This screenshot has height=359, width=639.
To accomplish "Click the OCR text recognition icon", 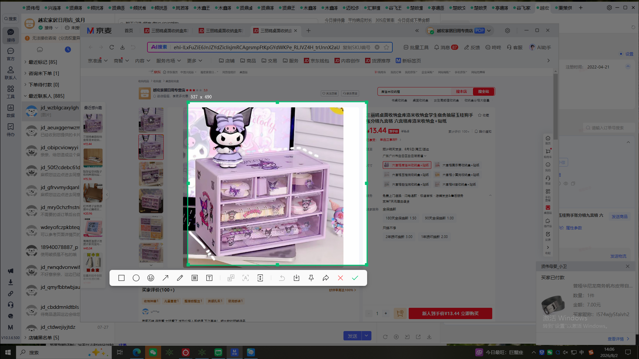I will (246, 278).
